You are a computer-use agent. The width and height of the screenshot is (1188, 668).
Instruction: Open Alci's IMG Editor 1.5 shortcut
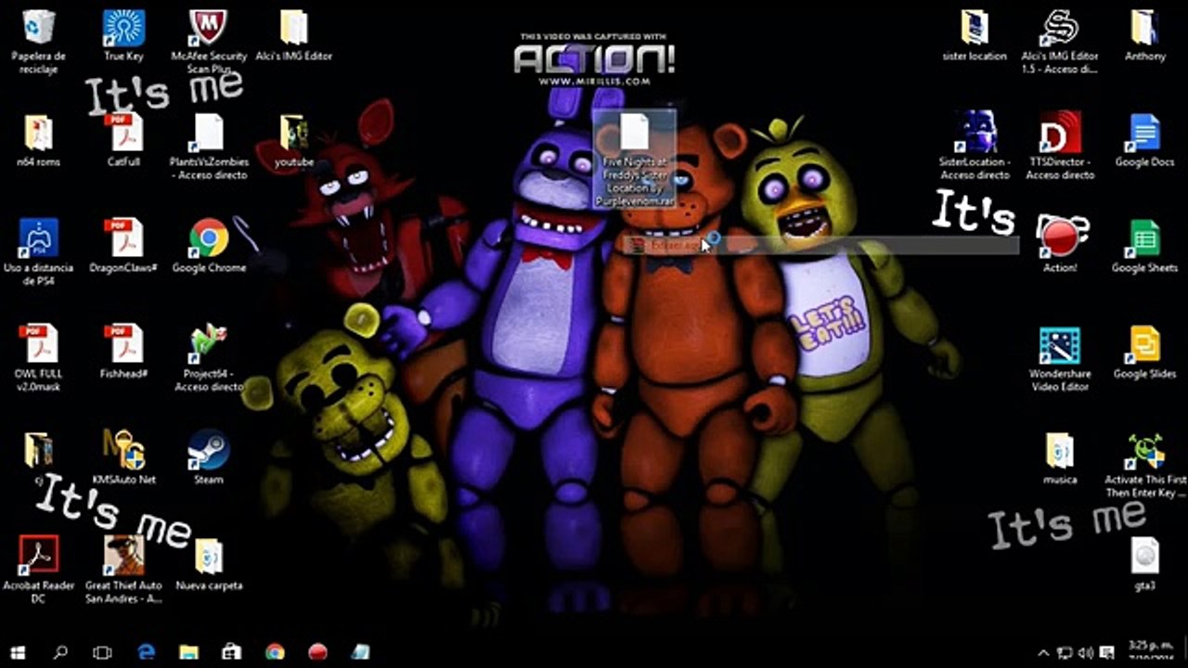1060,41
